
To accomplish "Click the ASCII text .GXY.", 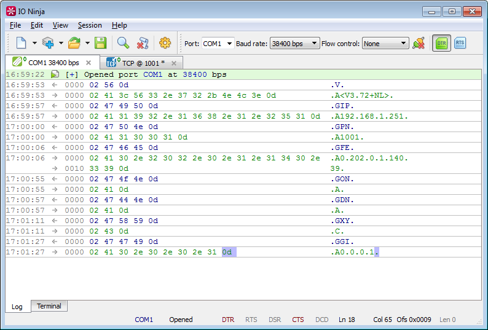I will [342, 221].
